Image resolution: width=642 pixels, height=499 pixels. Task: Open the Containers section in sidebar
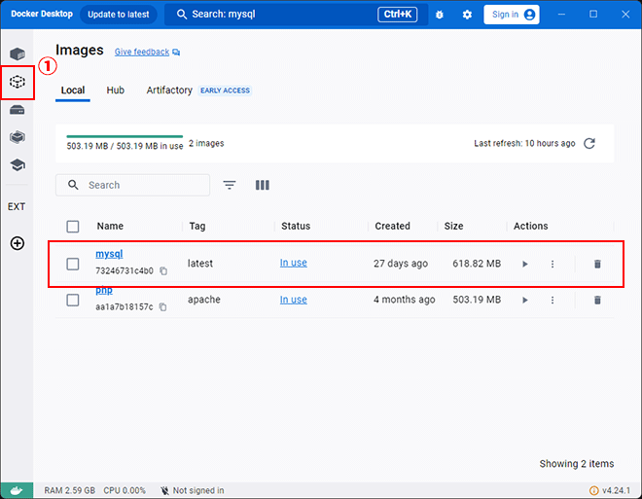(18, 53)
